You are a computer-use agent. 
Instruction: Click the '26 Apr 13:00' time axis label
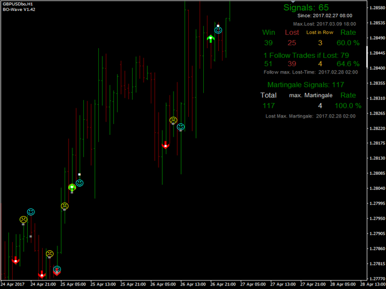click(193, 284)
